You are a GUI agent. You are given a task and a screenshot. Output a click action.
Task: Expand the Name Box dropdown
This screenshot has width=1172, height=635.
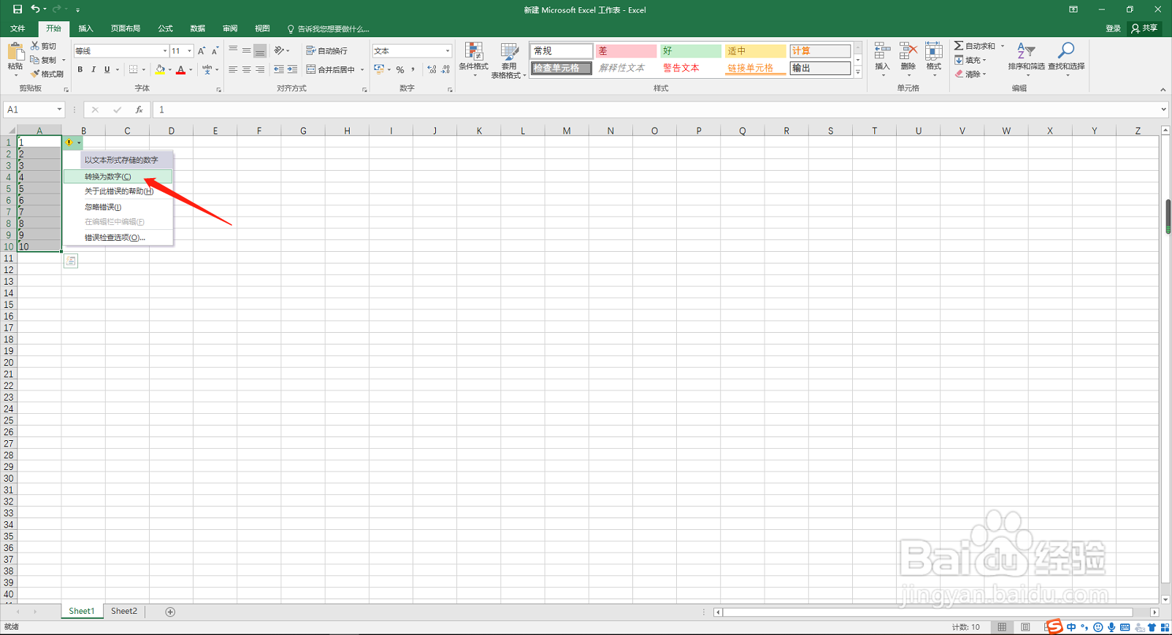coord(59,109)
